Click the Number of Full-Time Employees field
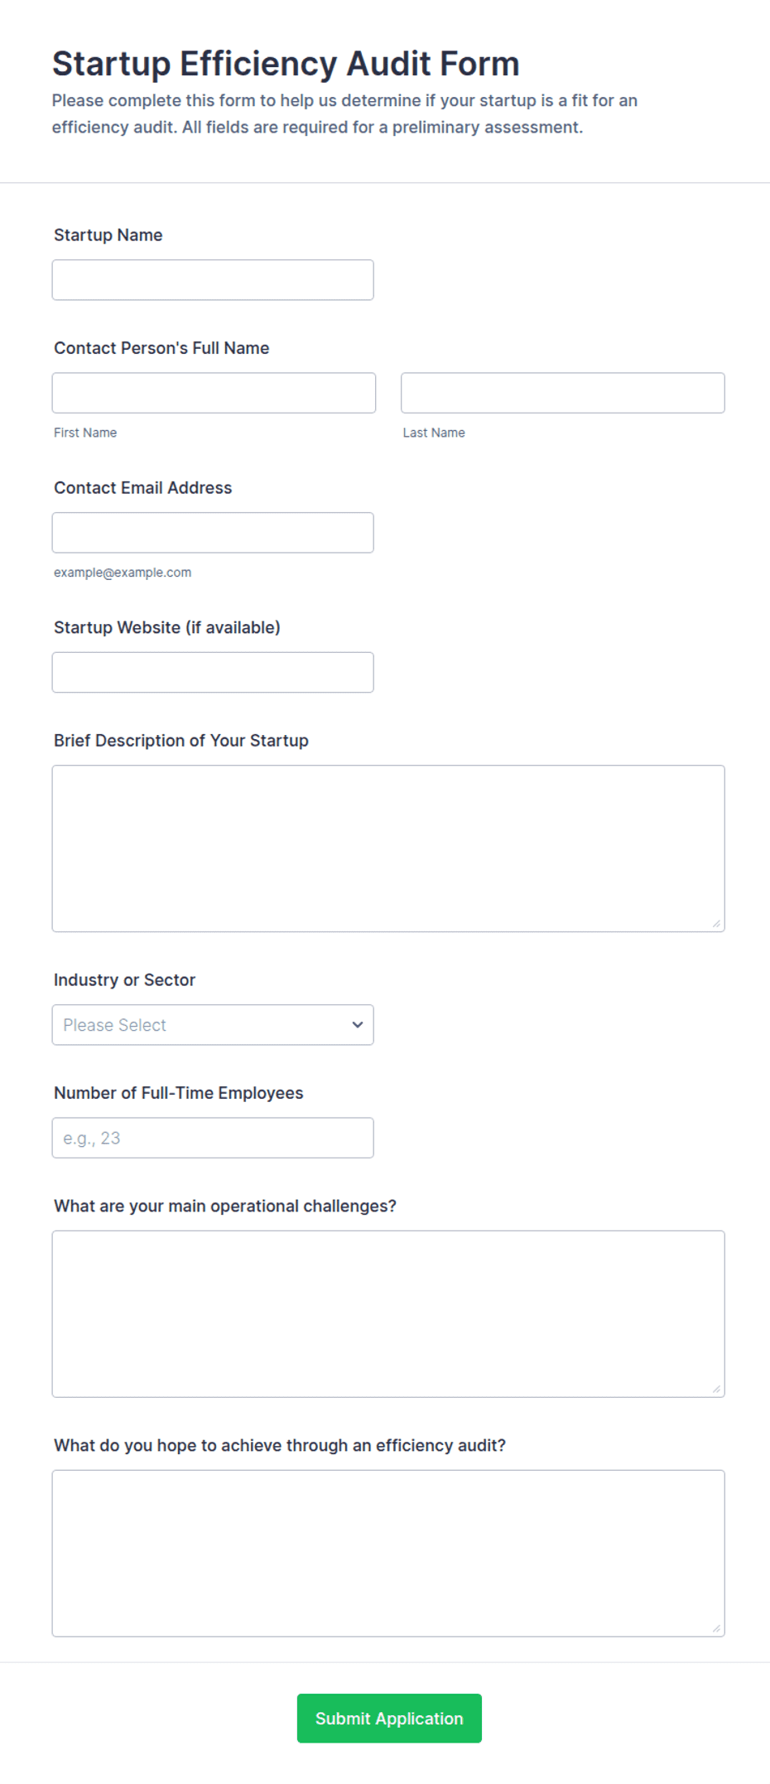Viewport: 770px width, 1784px height. [213, 1139]
